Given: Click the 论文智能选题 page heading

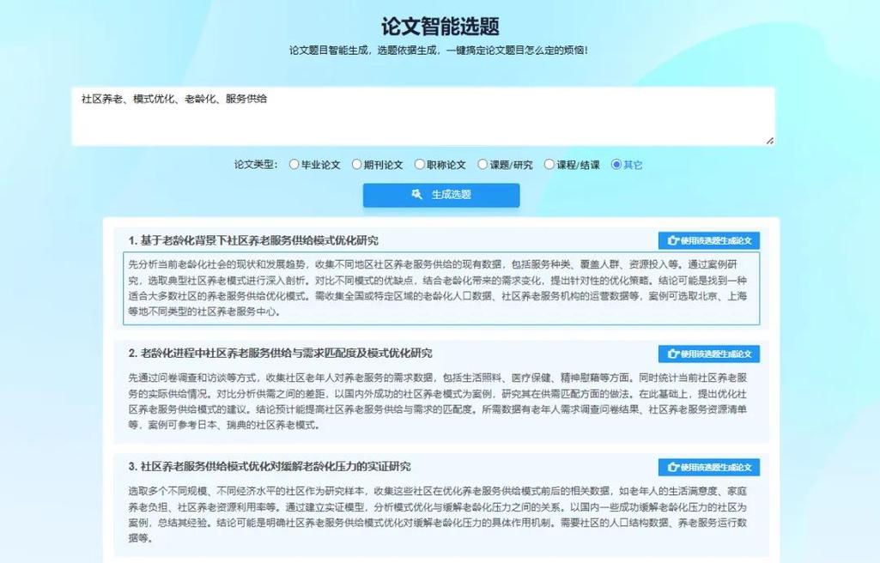Looking at the screenshot, I should tap(440, 26).
